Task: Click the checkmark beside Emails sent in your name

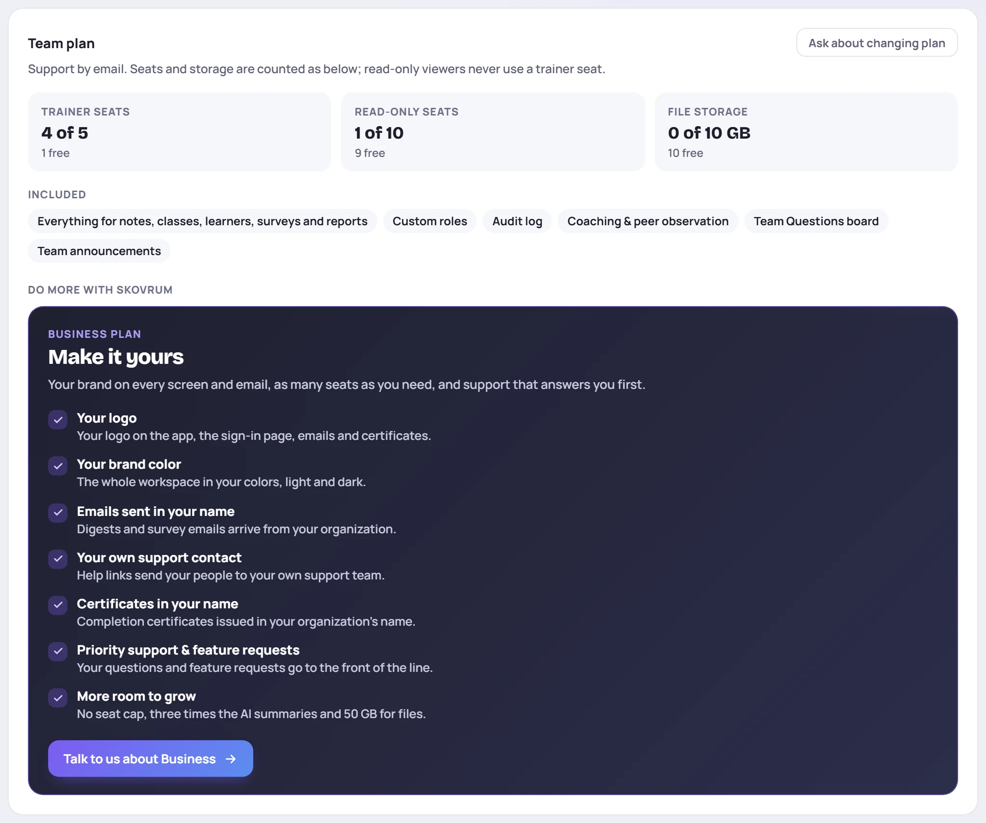Action: pos(58,513)
